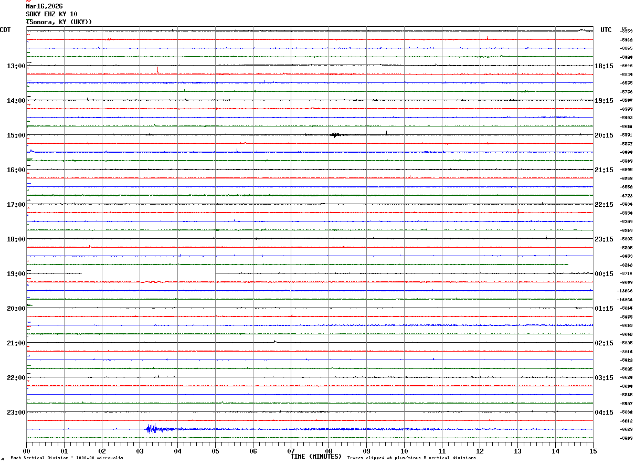The width and height of the screenshot is (635, 465).
Task: Click the 00:15 UTC time label
Action: tap(604, 274)
